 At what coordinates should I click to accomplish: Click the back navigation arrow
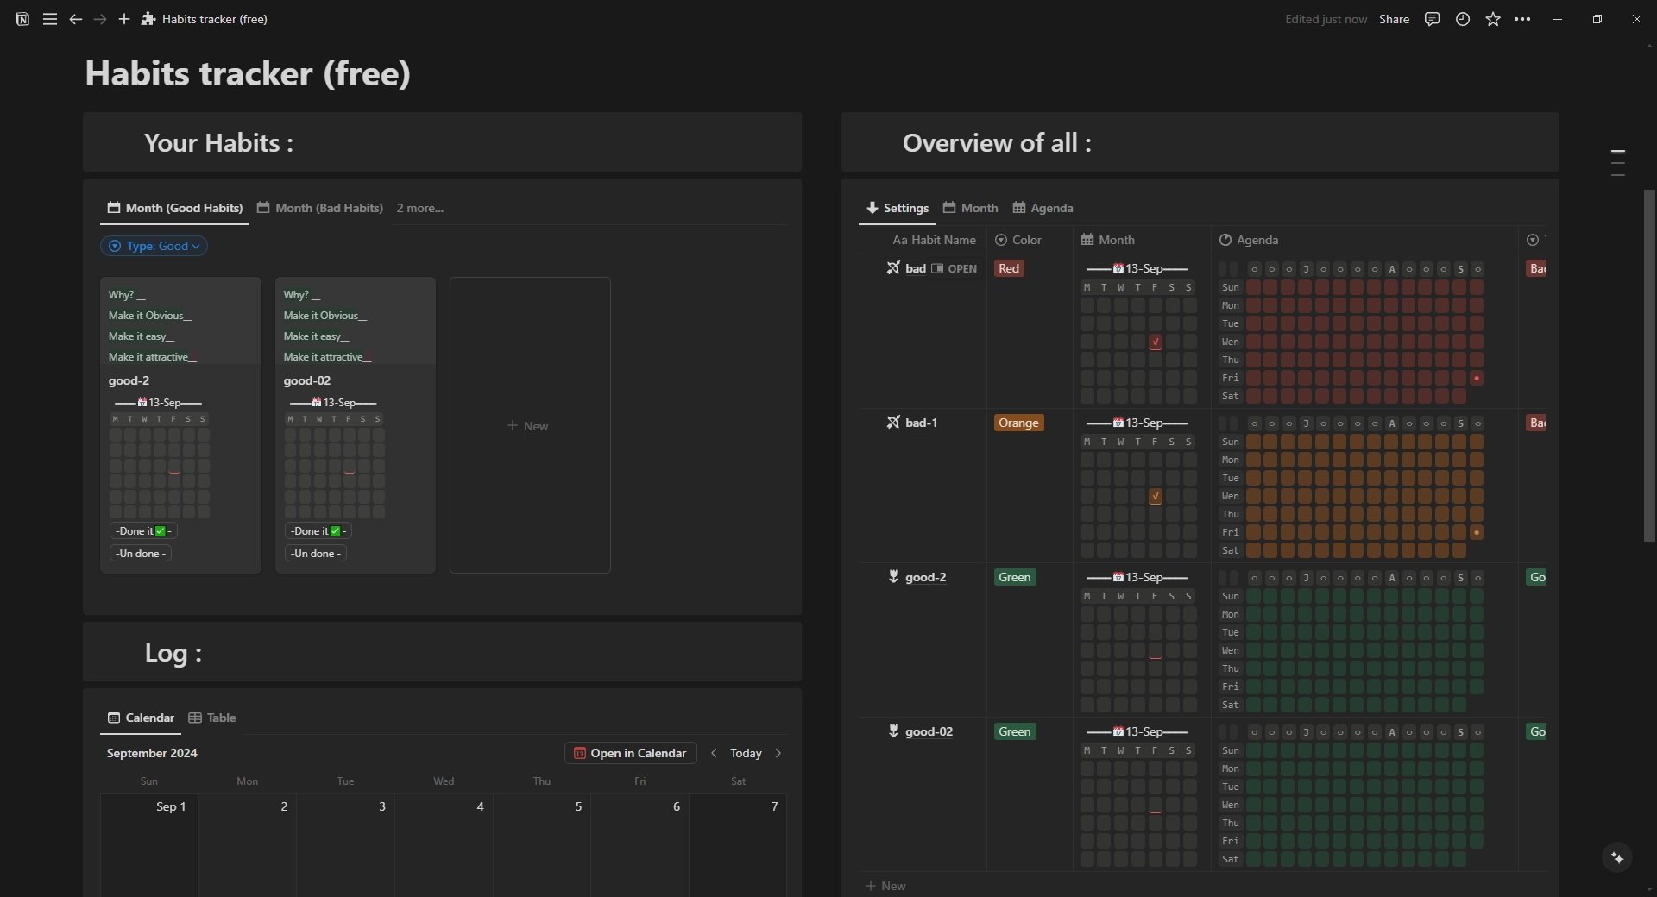(x=76, y=19)
